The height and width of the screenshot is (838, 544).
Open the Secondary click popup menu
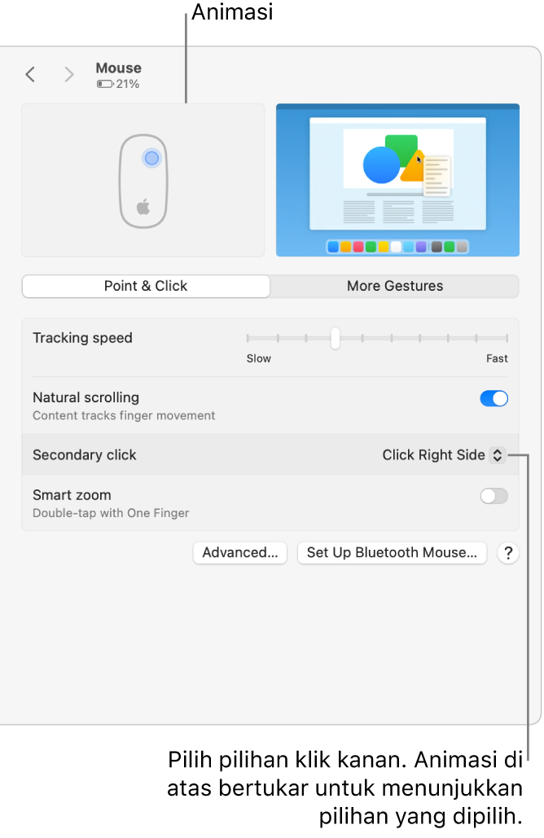click(444, 454)
